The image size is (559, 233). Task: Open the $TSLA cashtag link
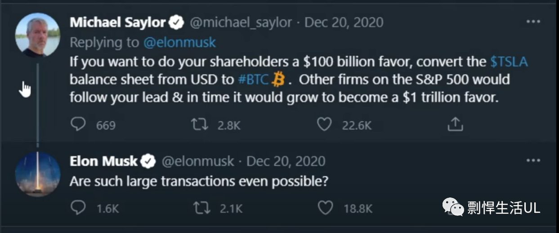pos(508,62)
